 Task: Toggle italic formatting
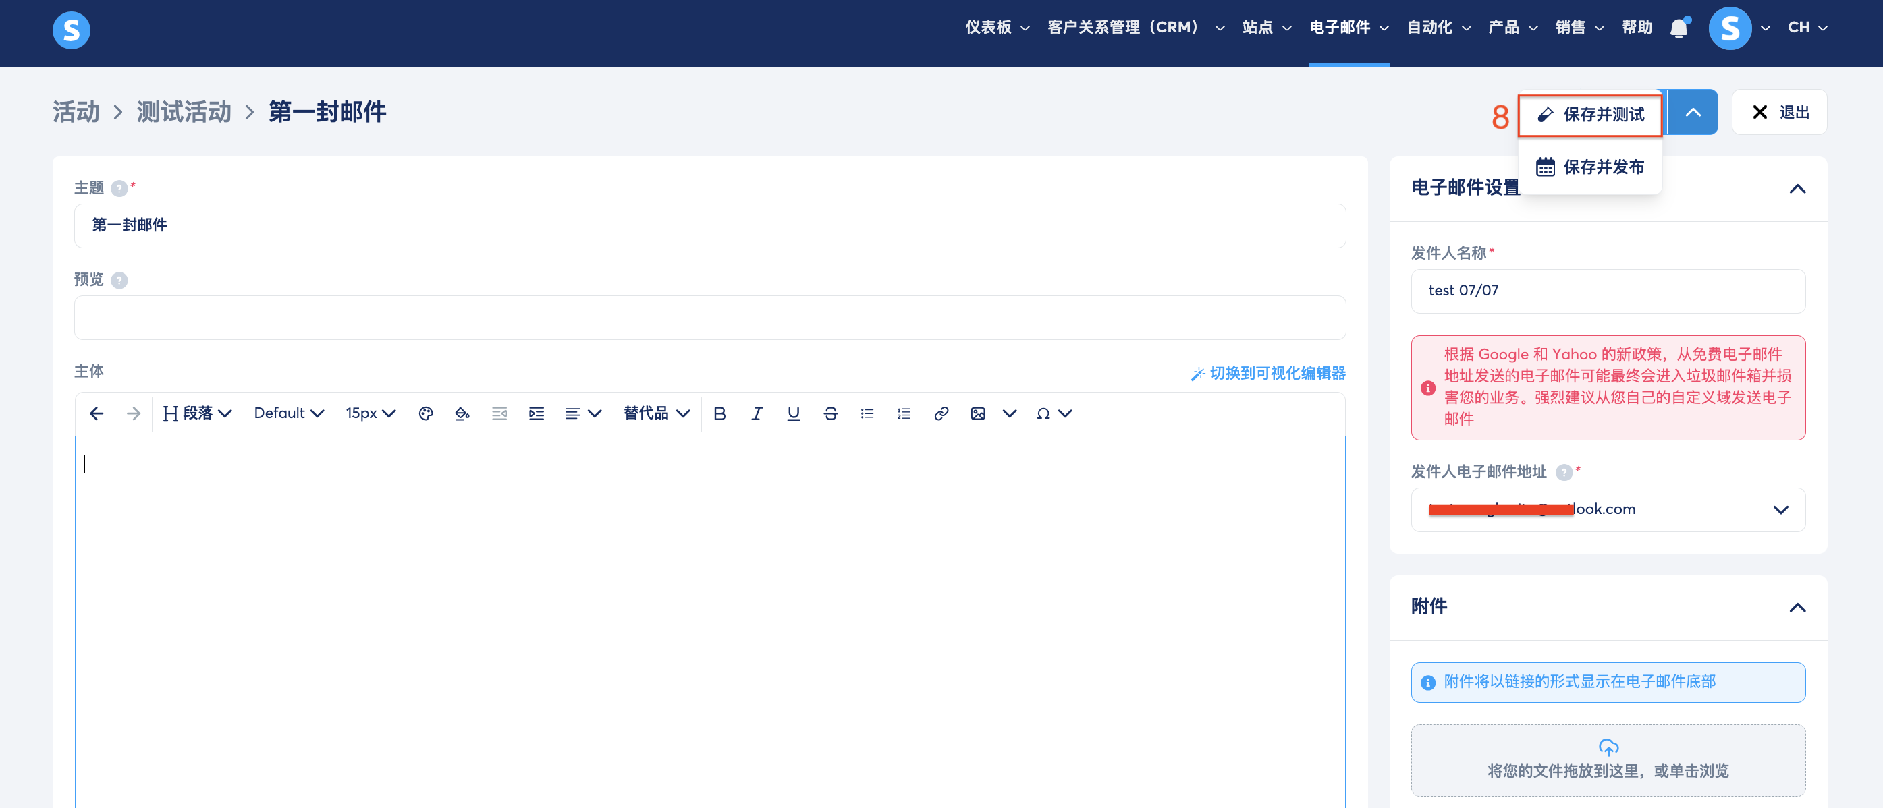click(x=757, y=413)
